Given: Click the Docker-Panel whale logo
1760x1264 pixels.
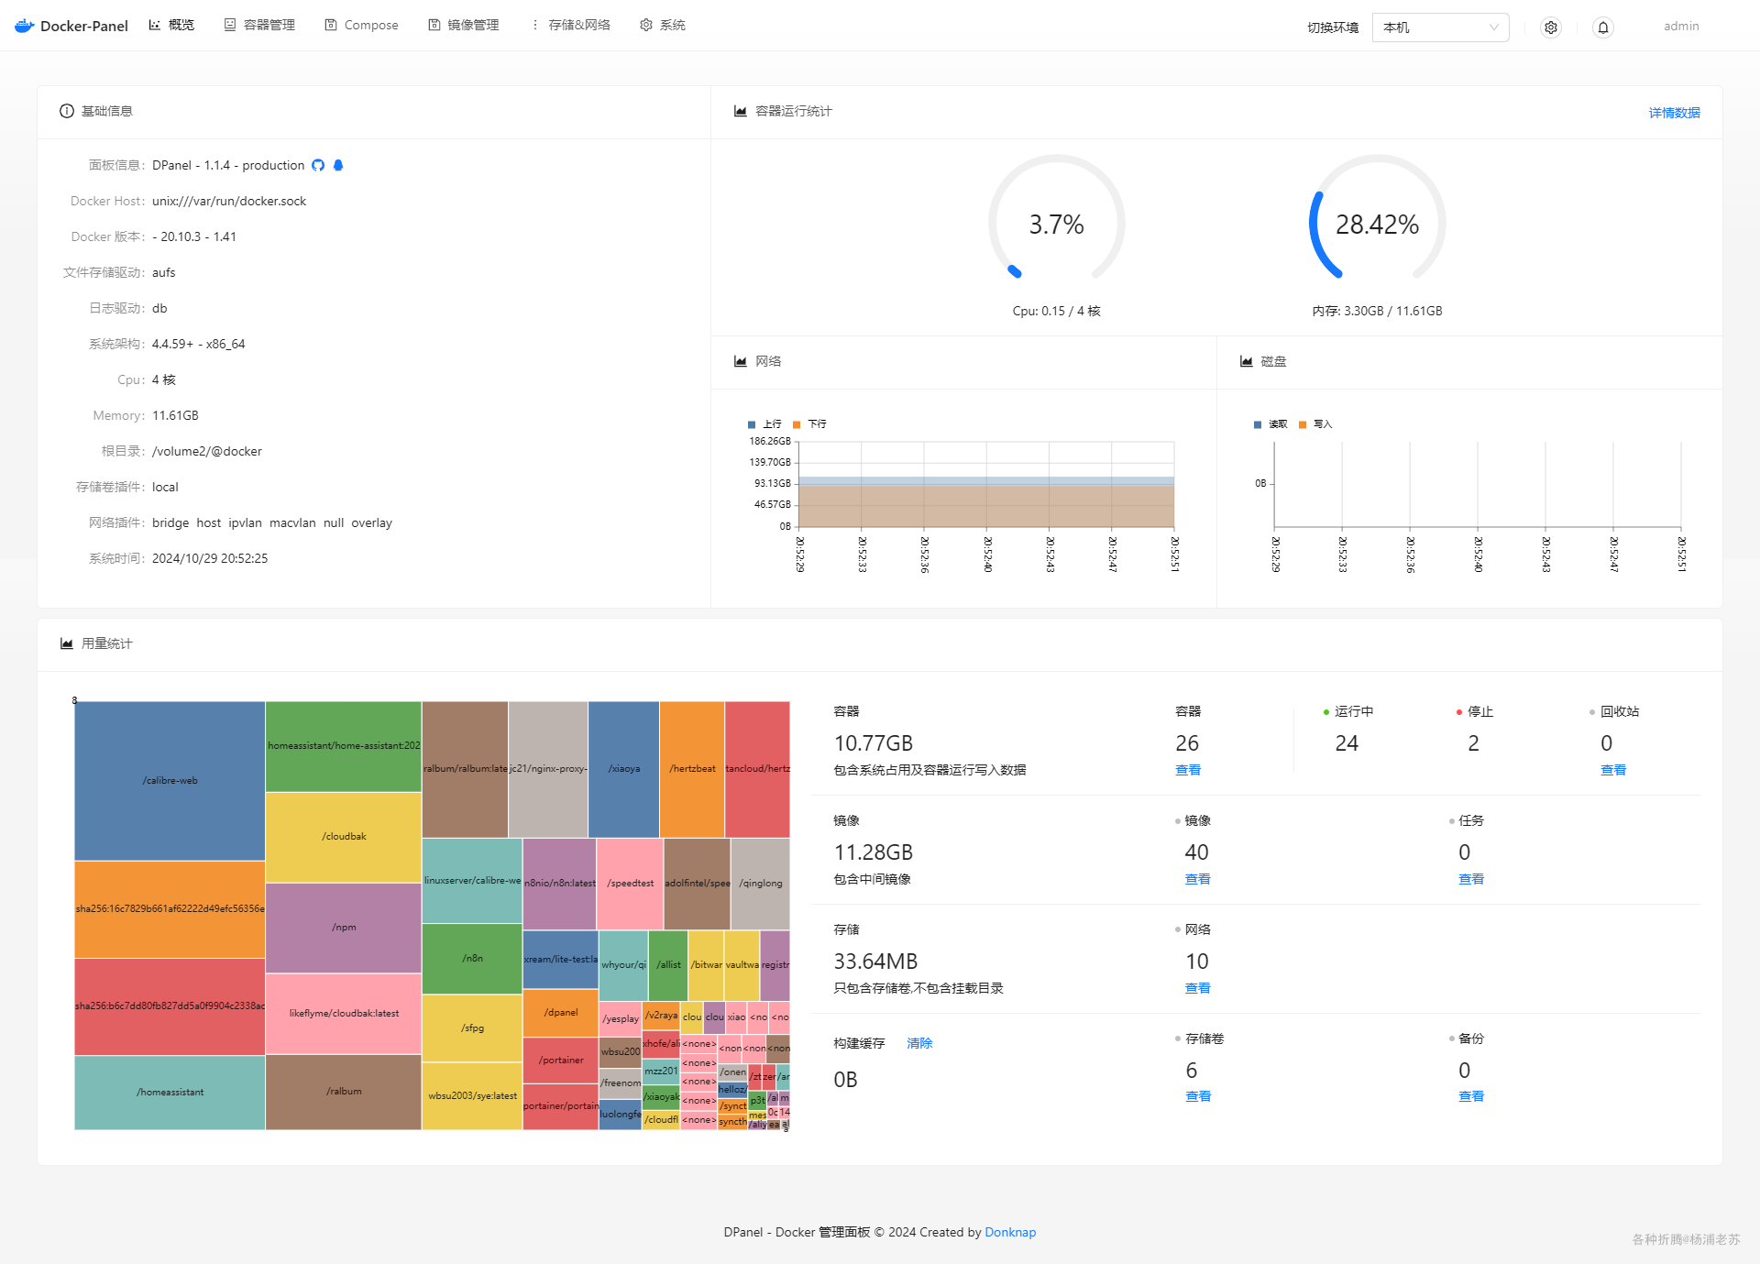Looking at the screenshot, I should pos(25,26).
